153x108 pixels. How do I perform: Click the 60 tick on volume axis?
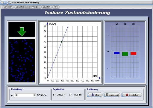click(45, 26)
